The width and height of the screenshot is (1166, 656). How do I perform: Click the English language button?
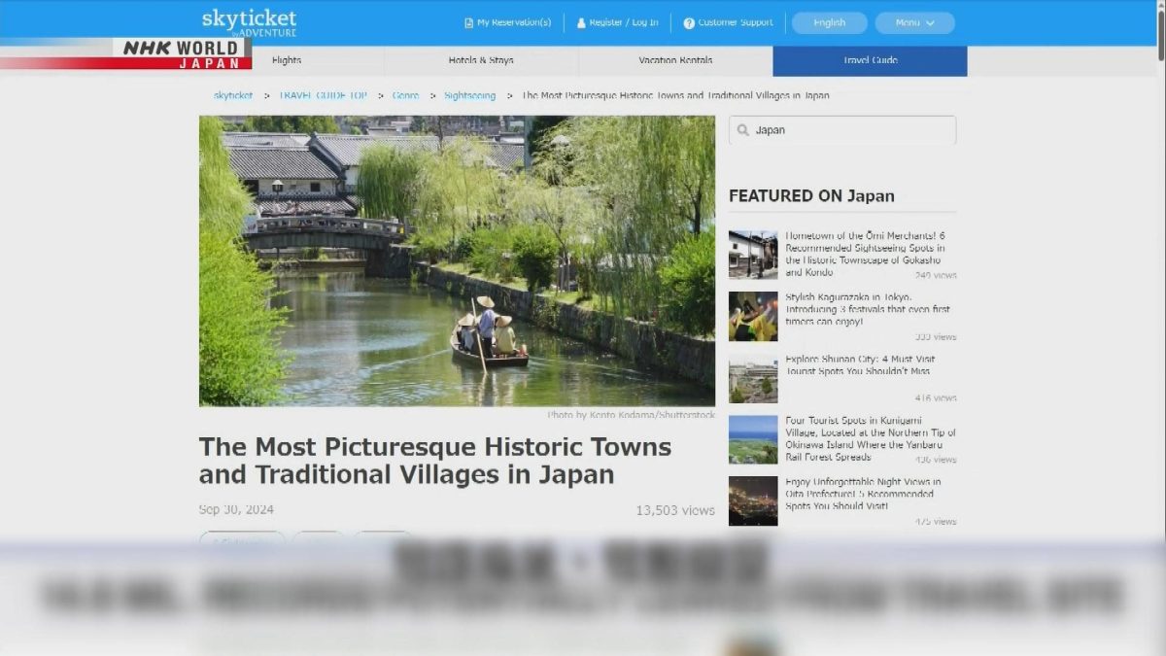[x=829, y=22]
